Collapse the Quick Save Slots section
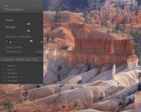Viewport: 141px width, 112px height. 2,60
